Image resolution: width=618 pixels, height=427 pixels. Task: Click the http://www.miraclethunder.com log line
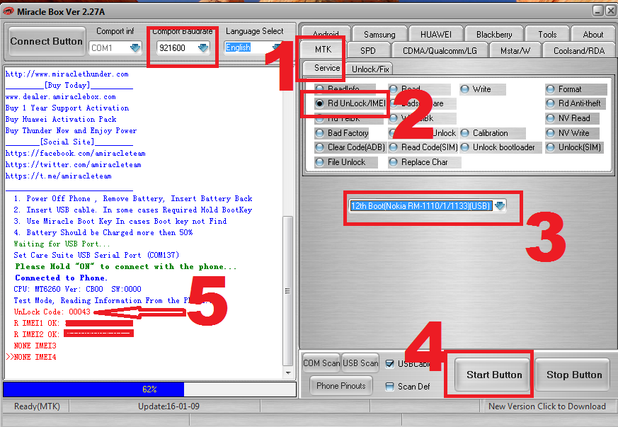(x=67, y=74)
